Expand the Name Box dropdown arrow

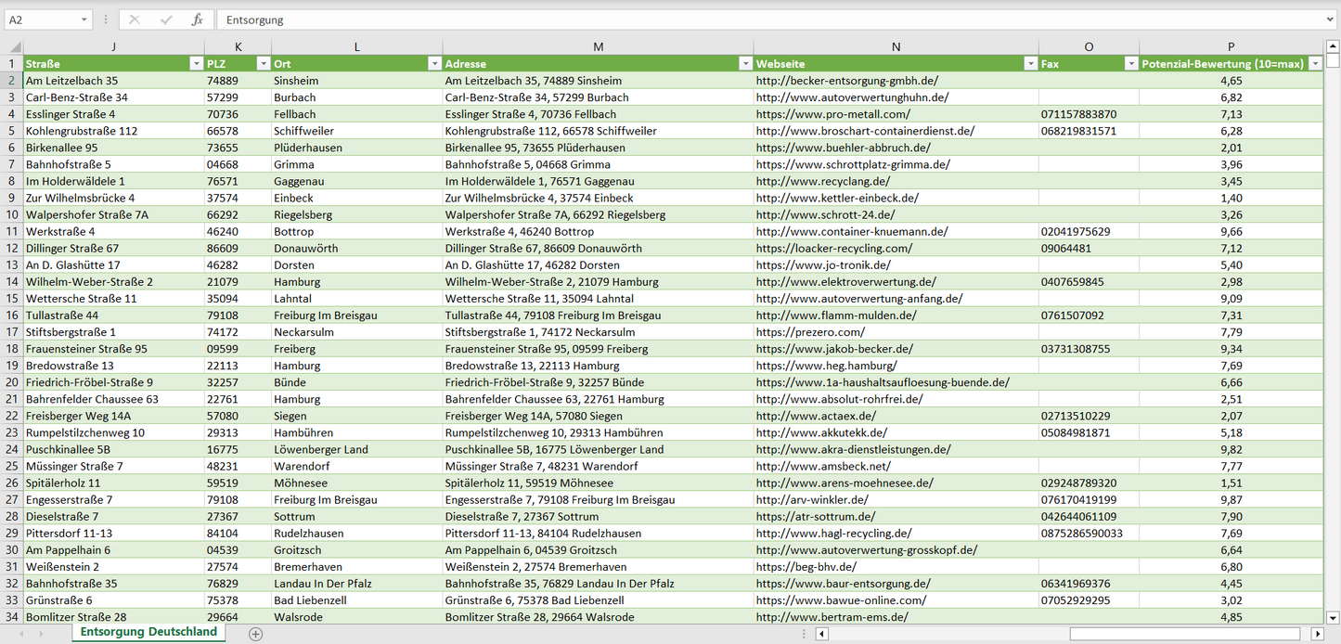[x=84, y=19]
